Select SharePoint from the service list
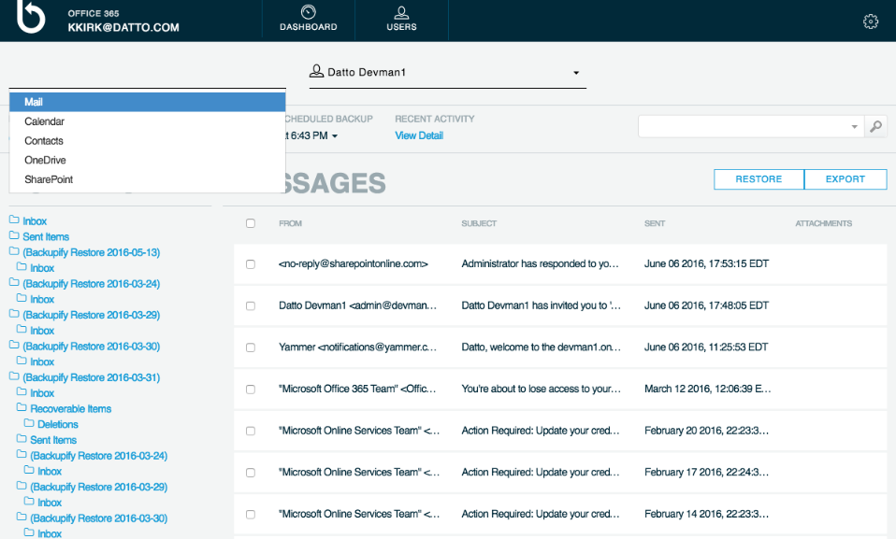Viewport: 896px width, 539px height. pos(148,180)
